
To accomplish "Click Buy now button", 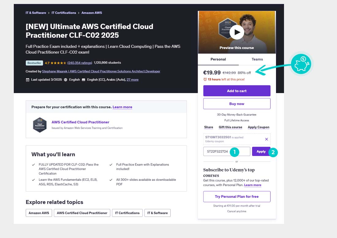I will (237, 104).
